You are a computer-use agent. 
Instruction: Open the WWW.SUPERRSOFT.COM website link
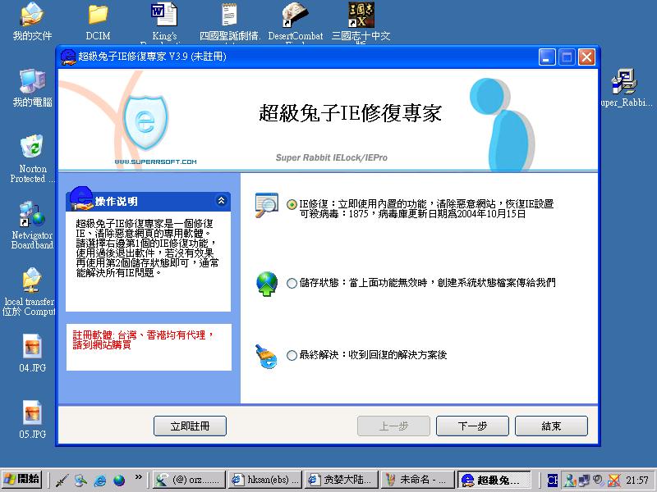click(155, 162)
